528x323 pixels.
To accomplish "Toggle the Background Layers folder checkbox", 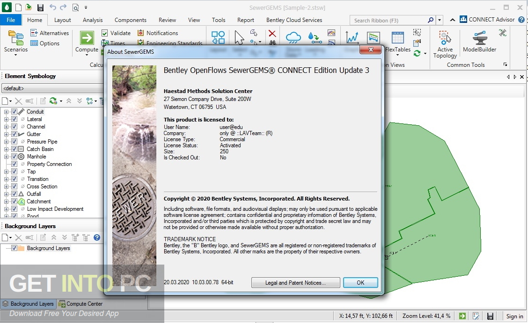I will pyautogui.click(x=14, y=248).
